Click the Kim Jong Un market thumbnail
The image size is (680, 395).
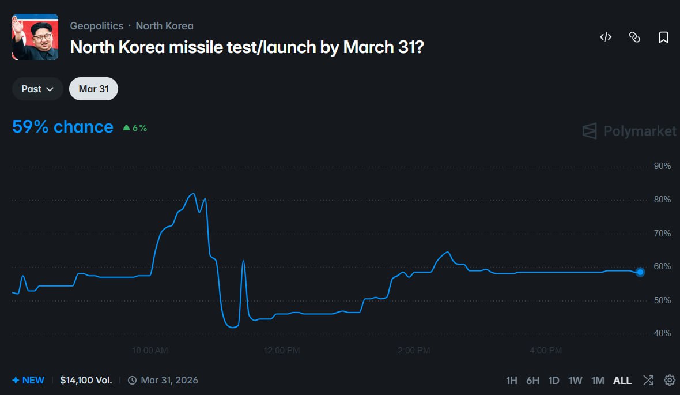pyautogui.click(x=35, y=37)
